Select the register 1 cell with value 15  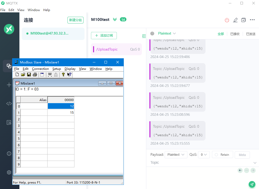click(x=61, y=112)
